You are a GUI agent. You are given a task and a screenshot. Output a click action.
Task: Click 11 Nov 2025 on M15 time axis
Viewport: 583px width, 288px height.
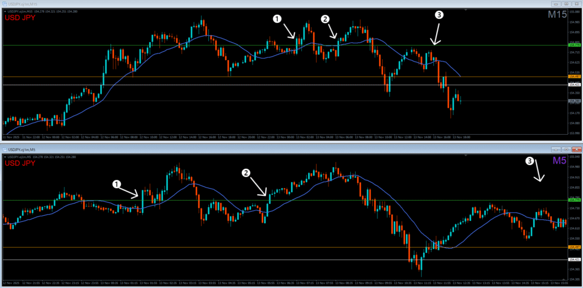[10, 137]
